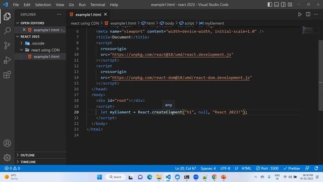
Task: Click UTF-8 encoding selector
Action: point(225,168)
